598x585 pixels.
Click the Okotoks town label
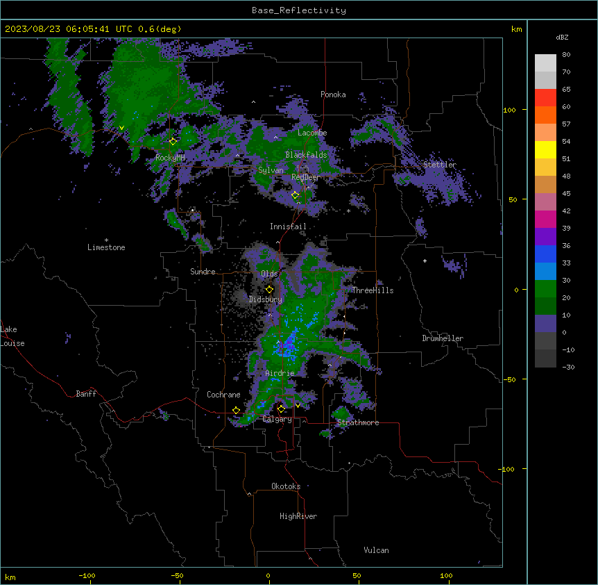[x=286, y=486]
